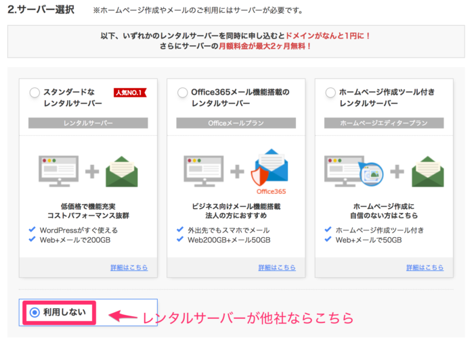Click the text 自信のない方はこちら

[384, 216]
